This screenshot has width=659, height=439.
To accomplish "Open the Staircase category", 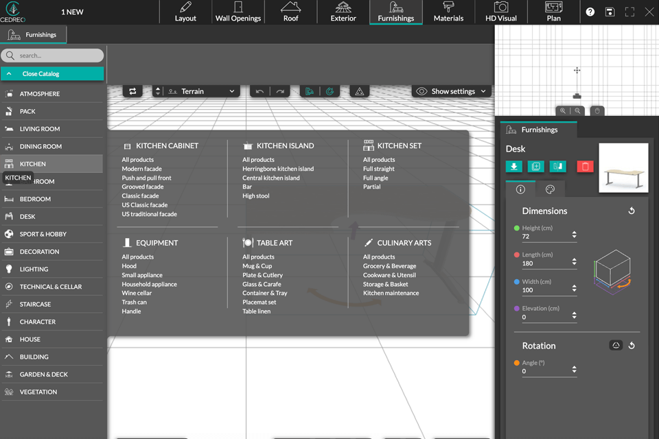I will pyautogui.click(x=52, y=304).
